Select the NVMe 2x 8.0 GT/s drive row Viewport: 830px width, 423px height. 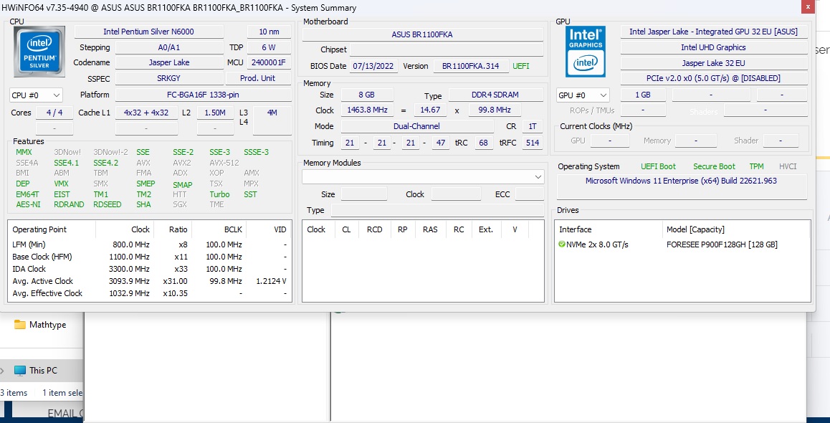point(682,244)
